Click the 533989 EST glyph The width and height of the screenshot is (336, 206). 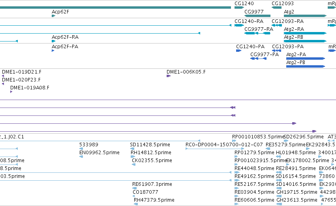pos(81,149)
